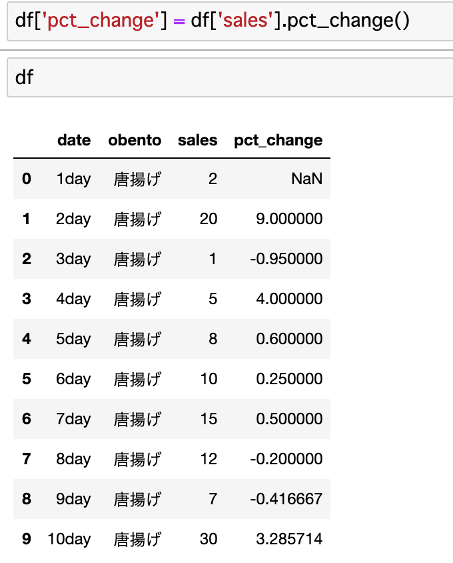Screen dimensions: 453x563
Task: Click the NaN value in pct_change
Action: point(306,179)
